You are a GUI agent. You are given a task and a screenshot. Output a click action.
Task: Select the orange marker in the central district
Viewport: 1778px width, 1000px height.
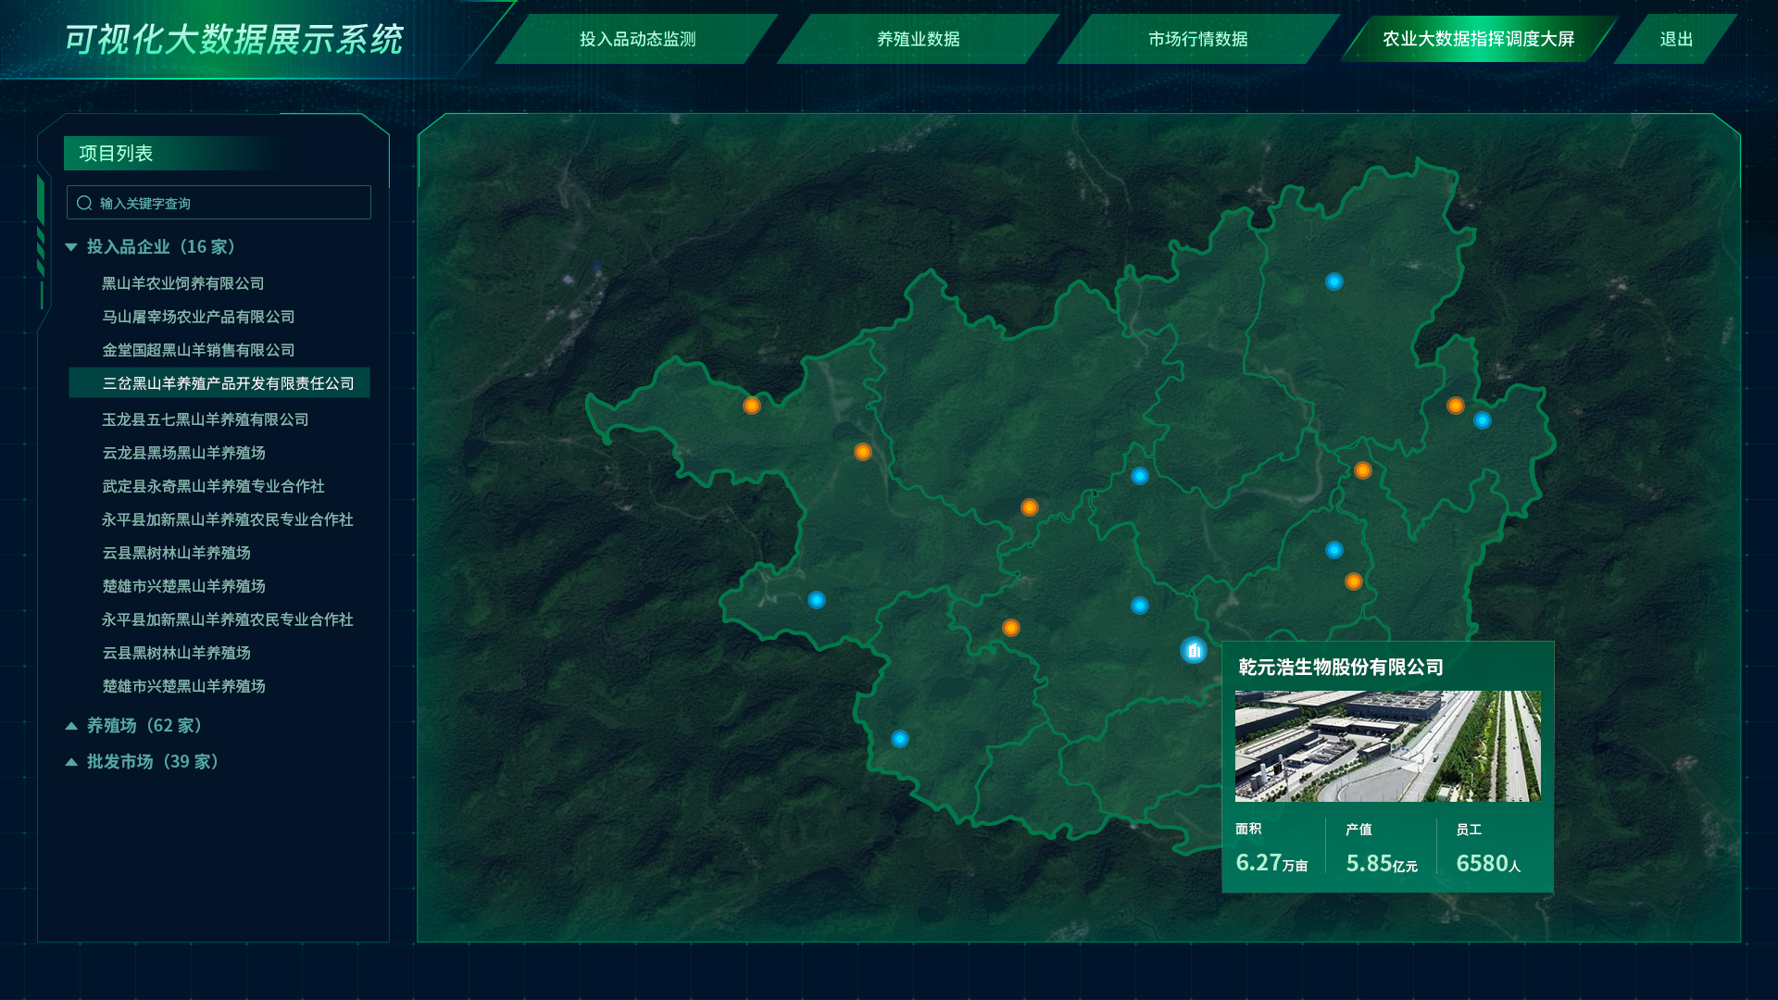point(1029,506)
